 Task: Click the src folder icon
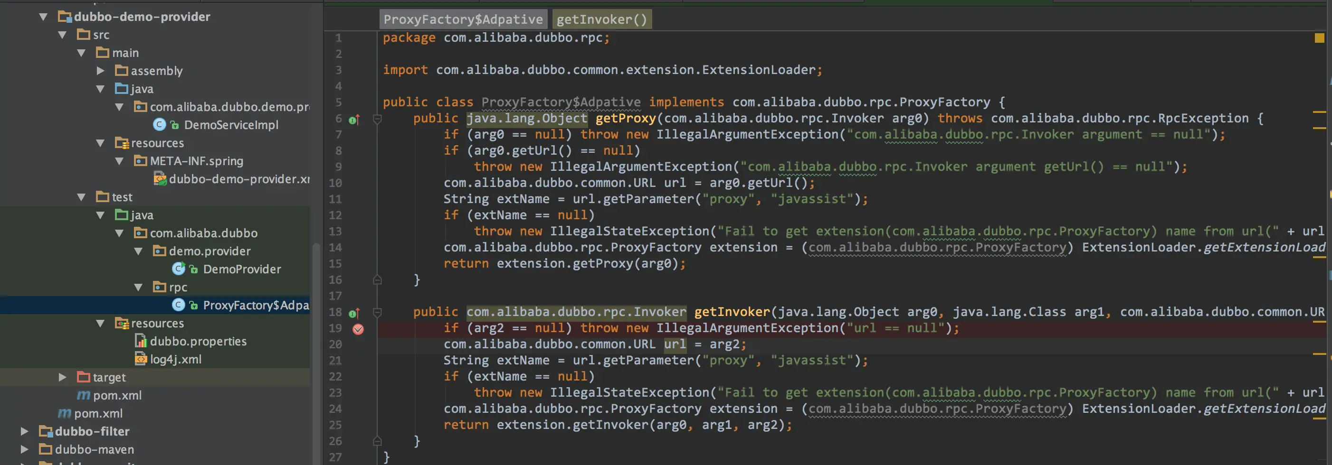coord(83,34)
